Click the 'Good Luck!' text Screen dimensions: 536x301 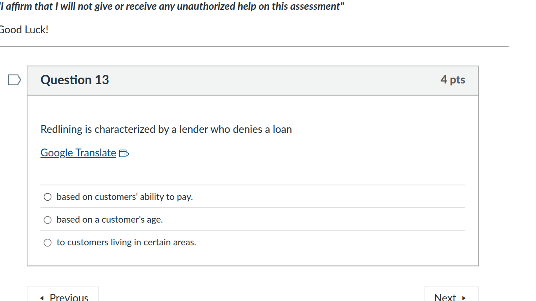tap(24, 29)
